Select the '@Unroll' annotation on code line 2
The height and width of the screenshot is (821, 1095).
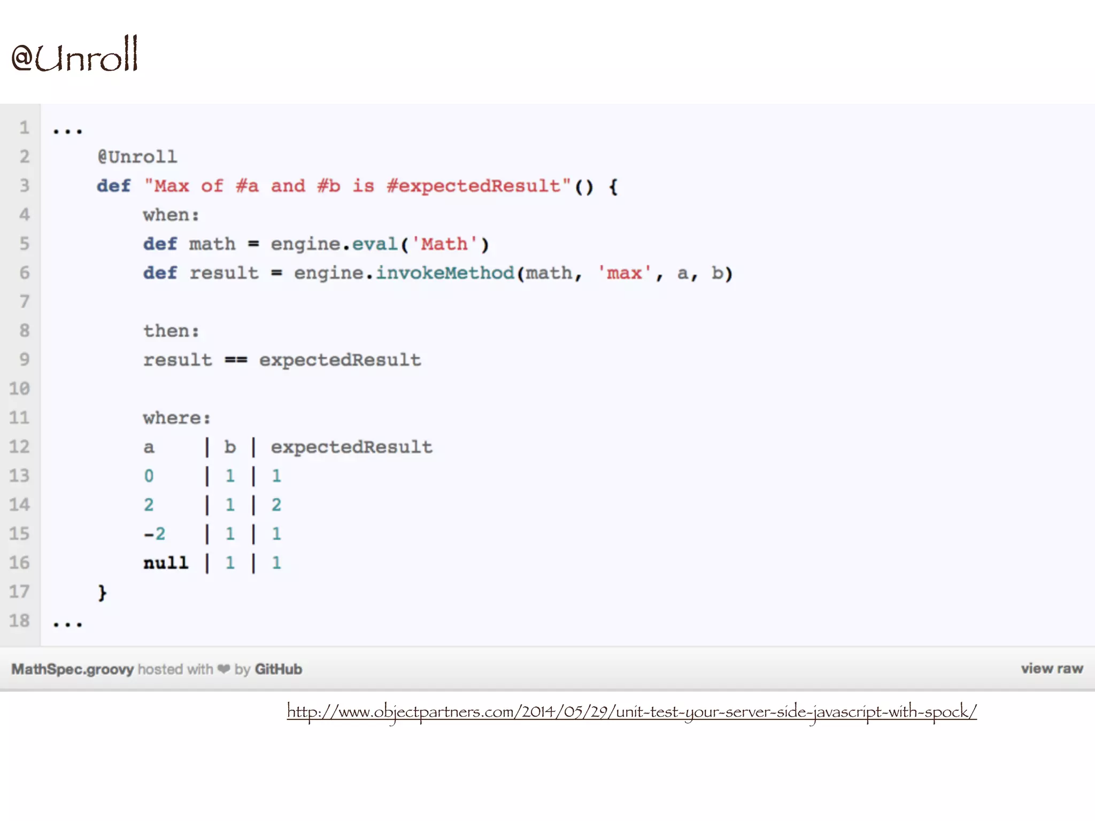(137, 157)
